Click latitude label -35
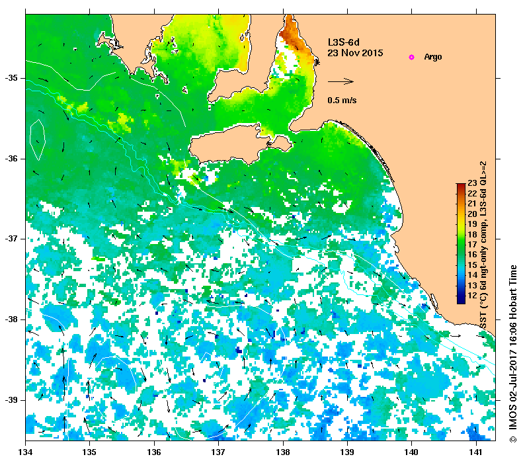This screenshot has height=463, width=523. (x=11, y=78)
